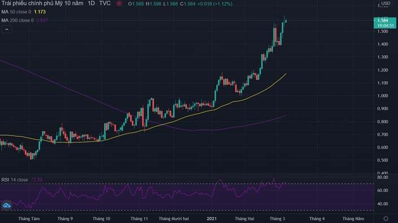Screen dimensions: 398x223
Task: Click 'Tháng 11' on the time axis
Action: tap(139, 218)
